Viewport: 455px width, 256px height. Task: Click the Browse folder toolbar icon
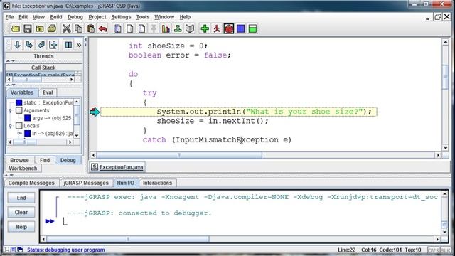tap(40, 28)
